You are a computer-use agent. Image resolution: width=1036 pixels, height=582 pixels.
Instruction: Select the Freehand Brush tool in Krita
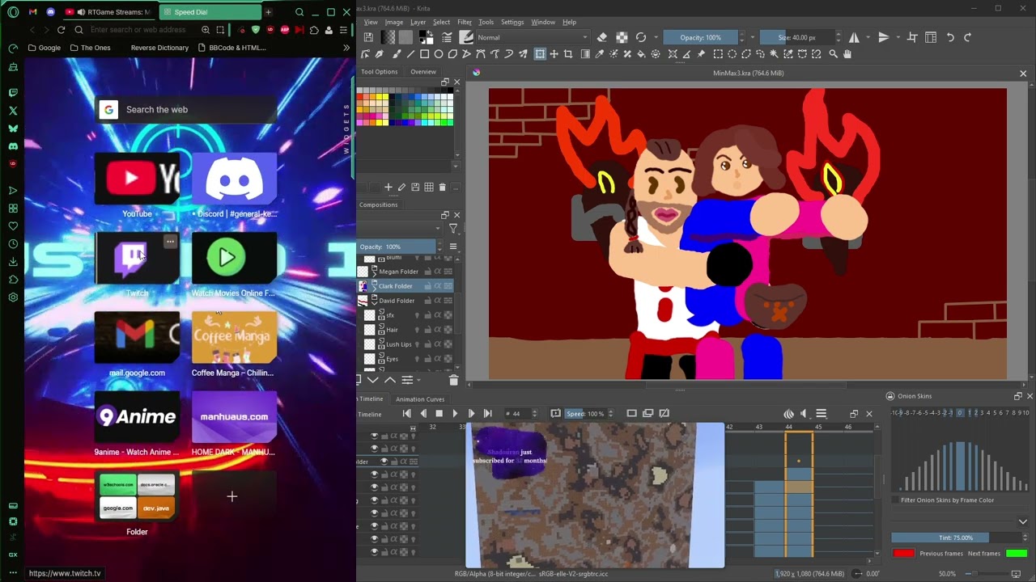pos(396,54)
